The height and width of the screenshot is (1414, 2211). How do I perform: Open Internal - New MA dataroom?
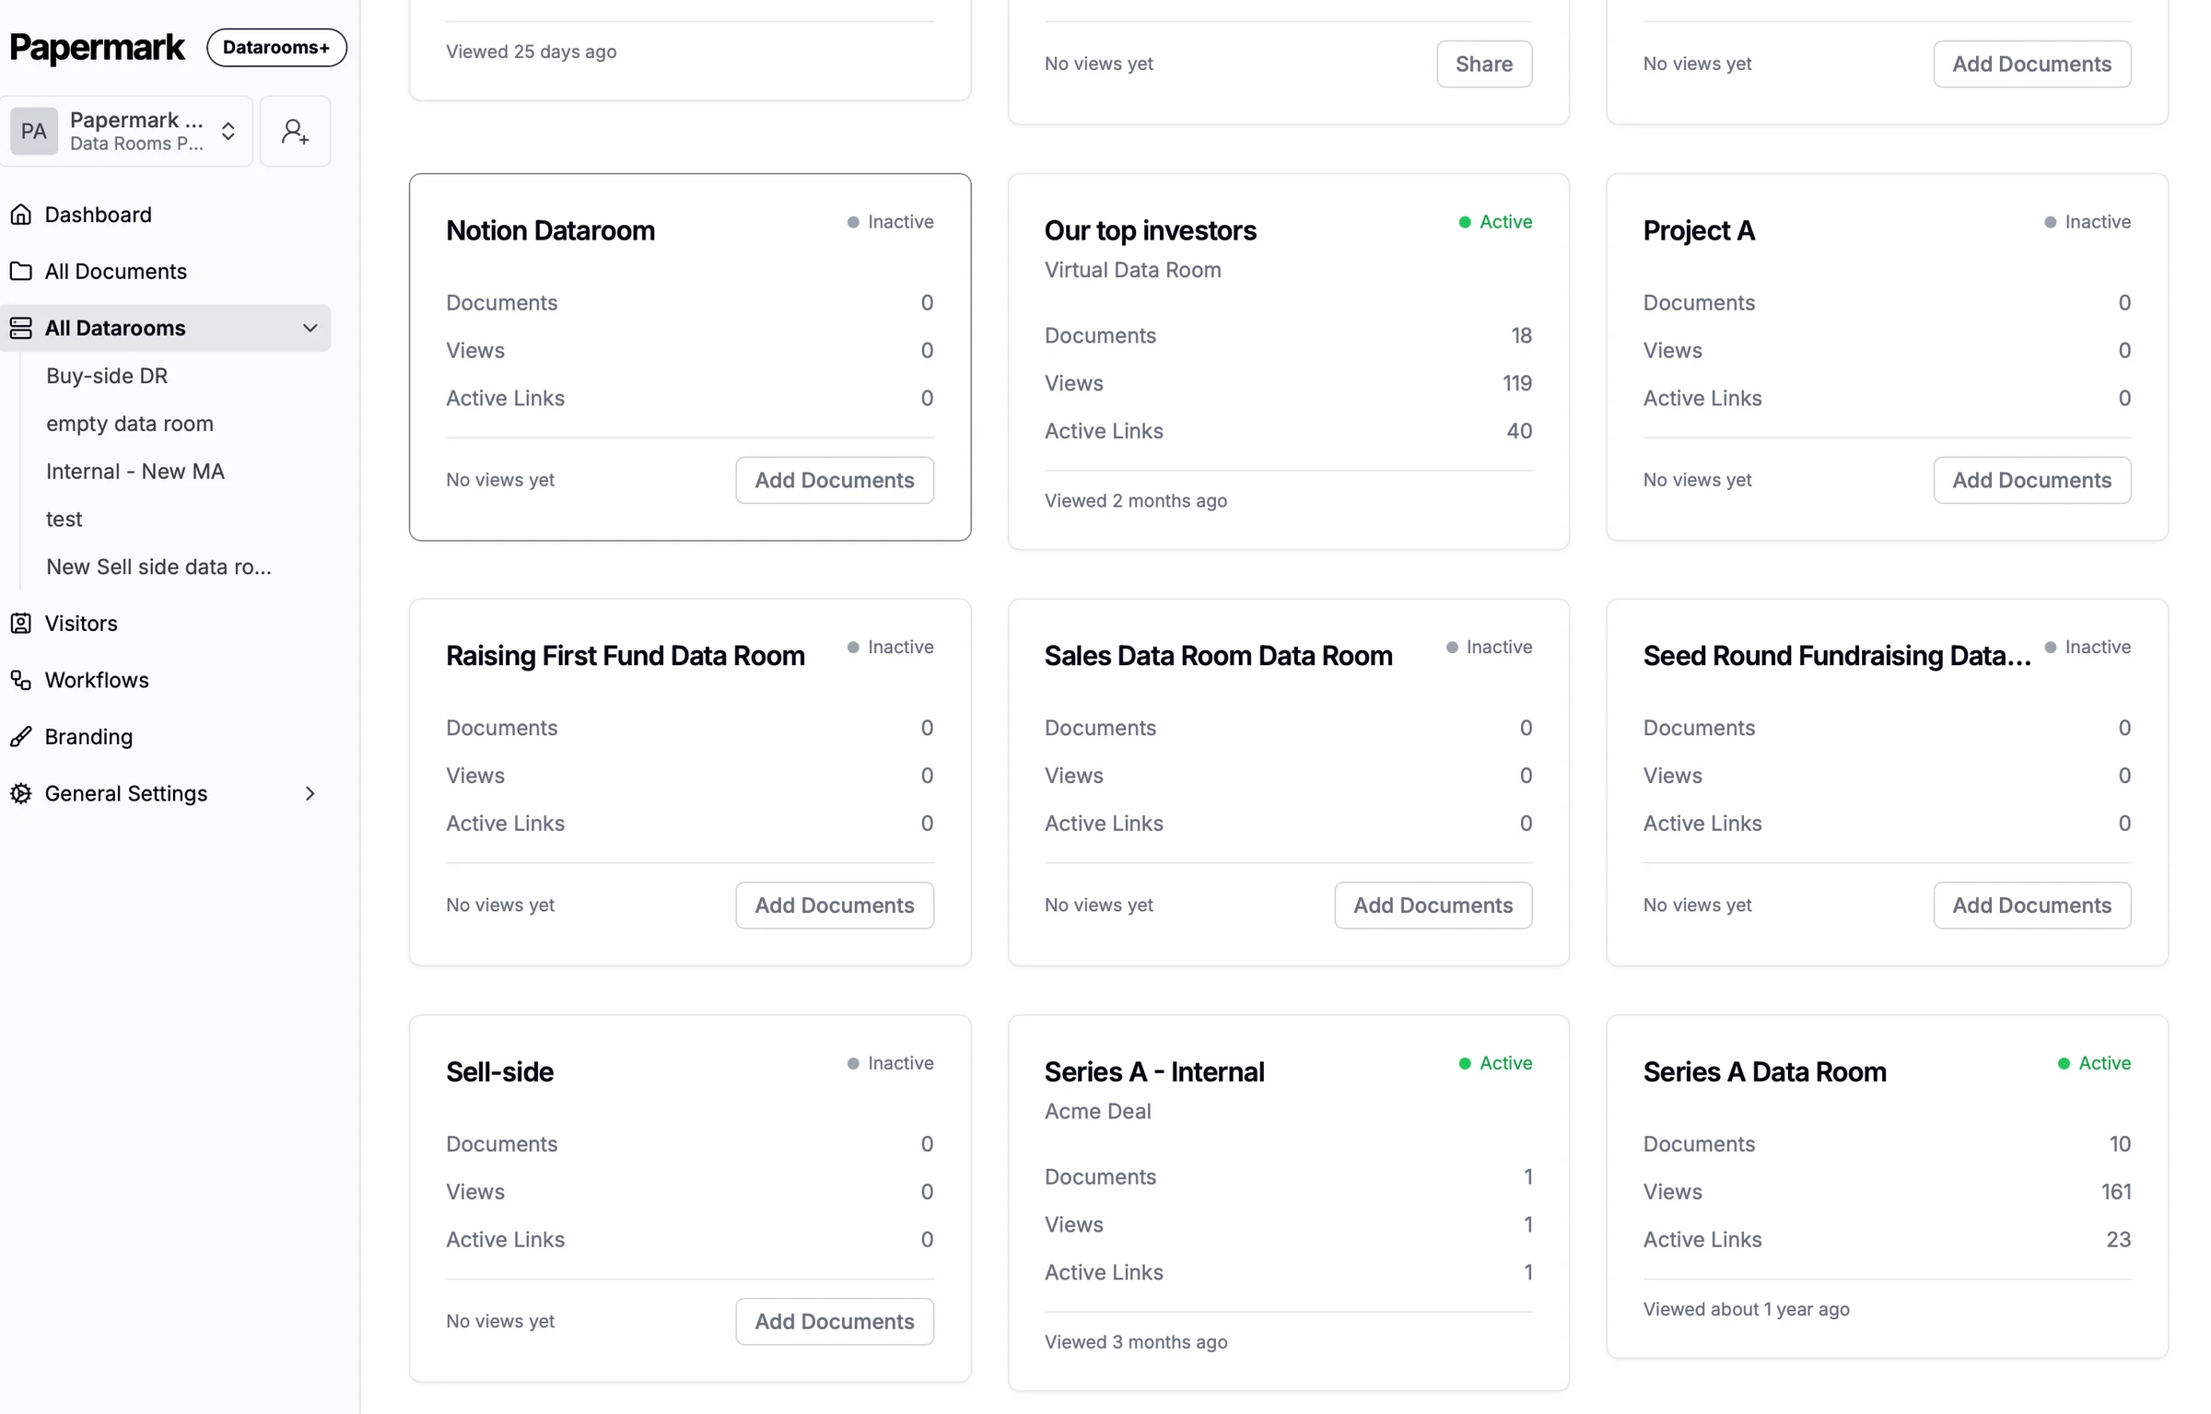coord(135,472)
